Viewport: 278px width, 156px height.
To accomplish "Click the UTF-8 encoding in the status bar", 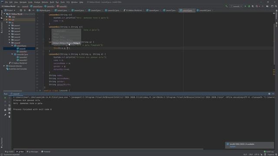I will pos(257,155).
